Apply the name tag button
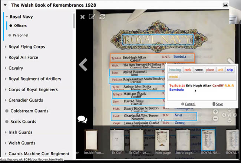The image size is (241, 163). coord(198,70)
